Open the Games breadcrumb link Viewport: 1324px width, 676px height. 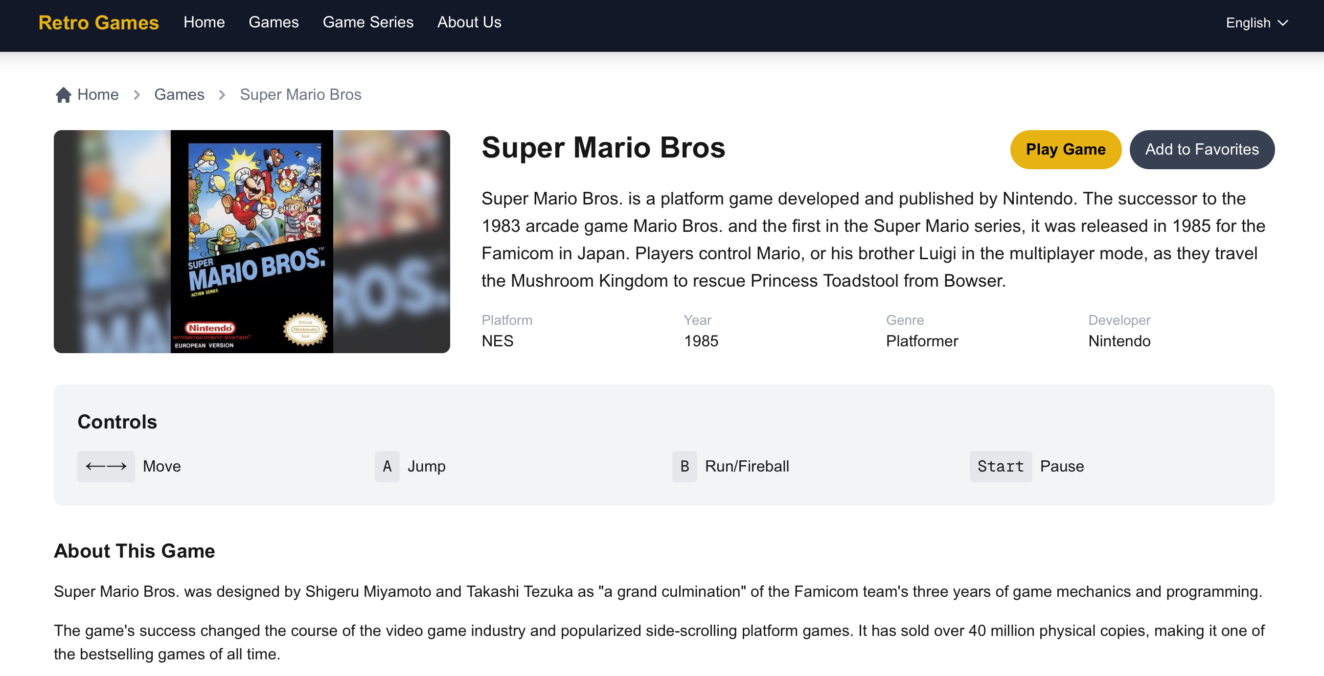[179, 94]
